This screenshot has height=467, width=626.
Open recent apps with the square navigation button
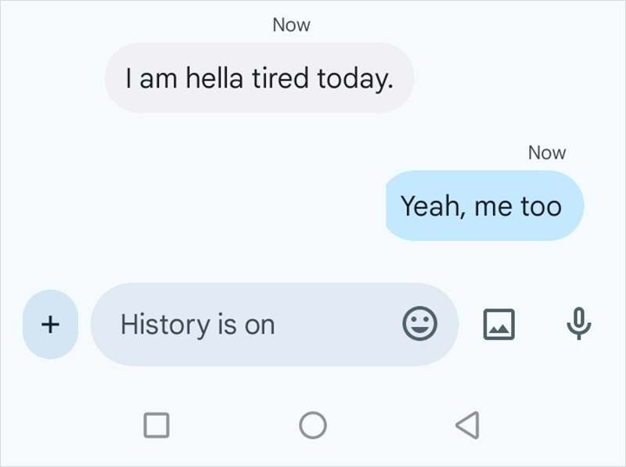tap(156, 423)
